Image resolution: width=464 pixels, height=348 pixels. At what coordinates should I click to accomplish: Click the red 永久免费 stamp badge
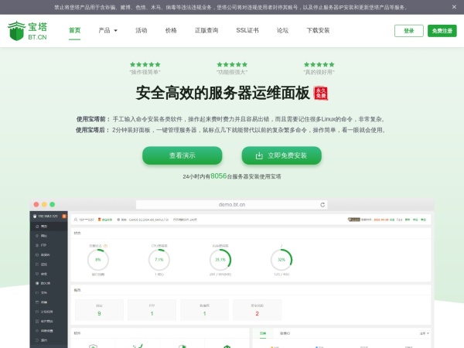tap(320, 93)
